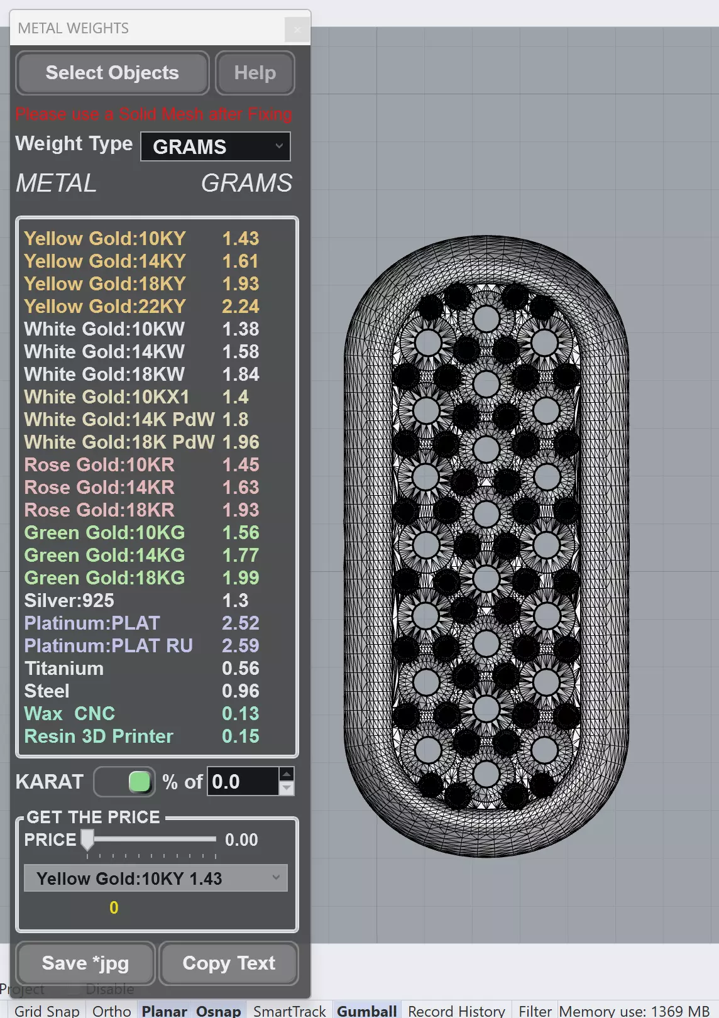
Task: Select the Platinum:PLAT RU row
Action: [x=142, y=646]
